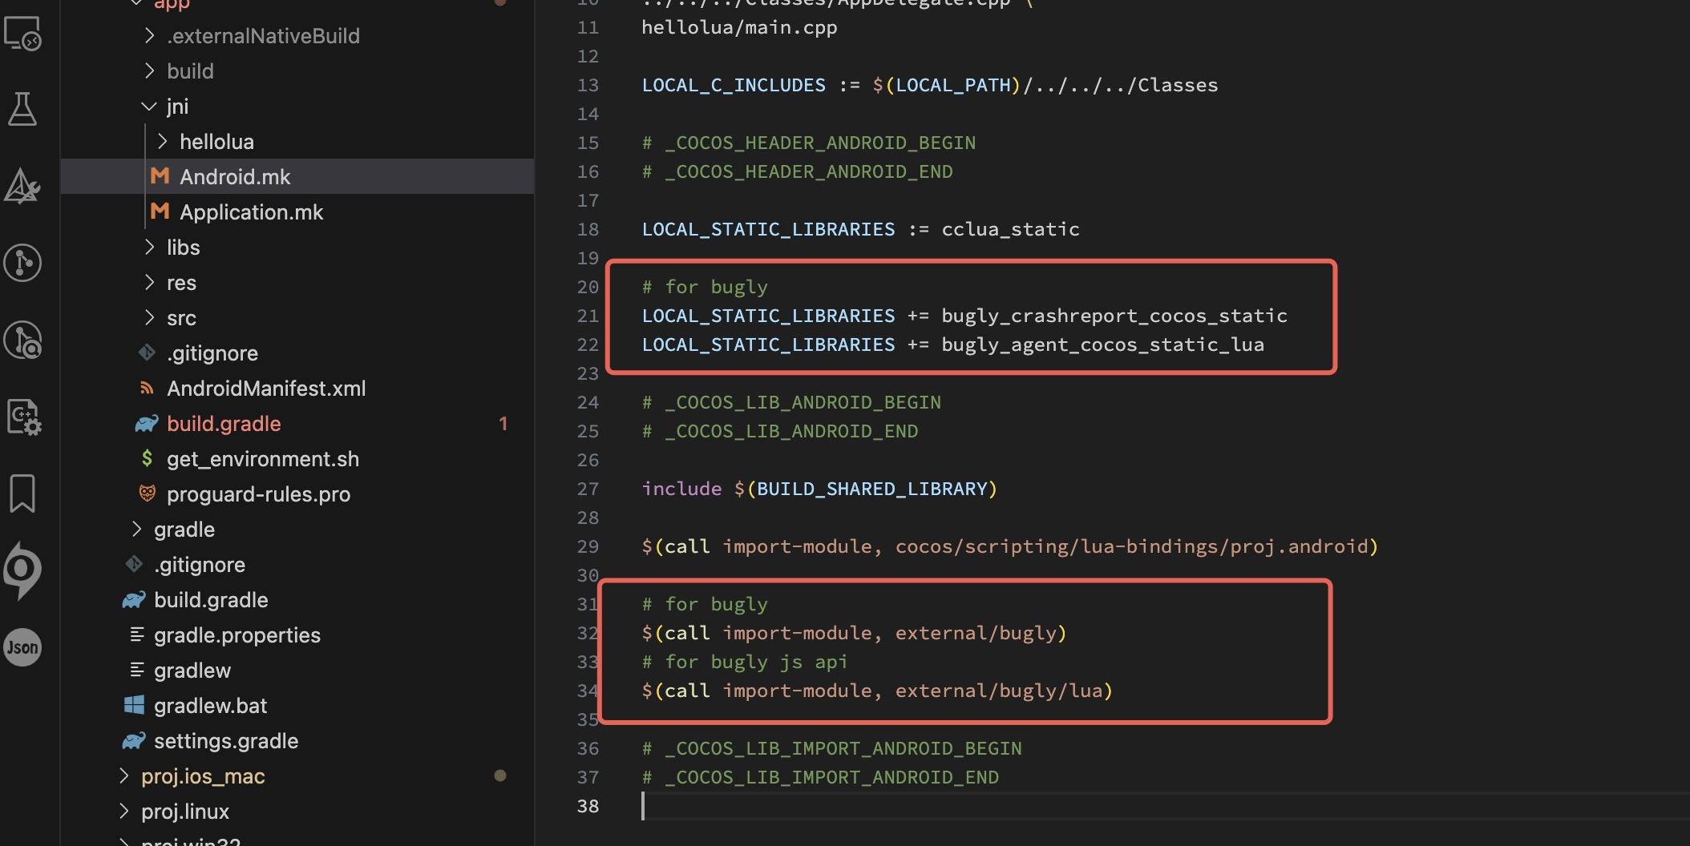The width and height of the screenshot is (1690, 846).
Task: Open the Git Graph circular icon
Action: point(22,263)
